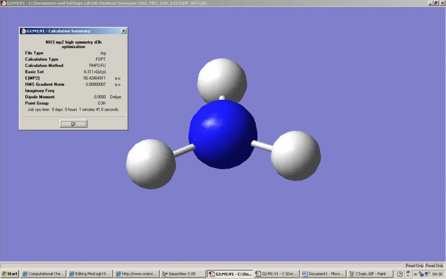Image resolution: width=446 pixels, height=279 pixels.
Task: Open Document1 Microsoft Word from taskbar
Action: pos(322,274)
